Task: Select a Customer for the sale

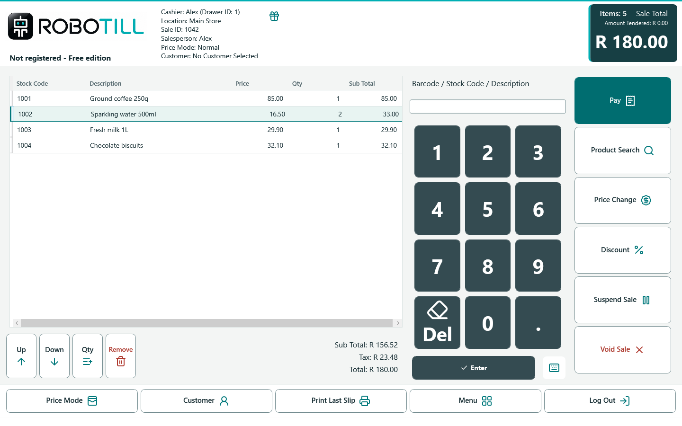Action: click(x=206, y=401)
